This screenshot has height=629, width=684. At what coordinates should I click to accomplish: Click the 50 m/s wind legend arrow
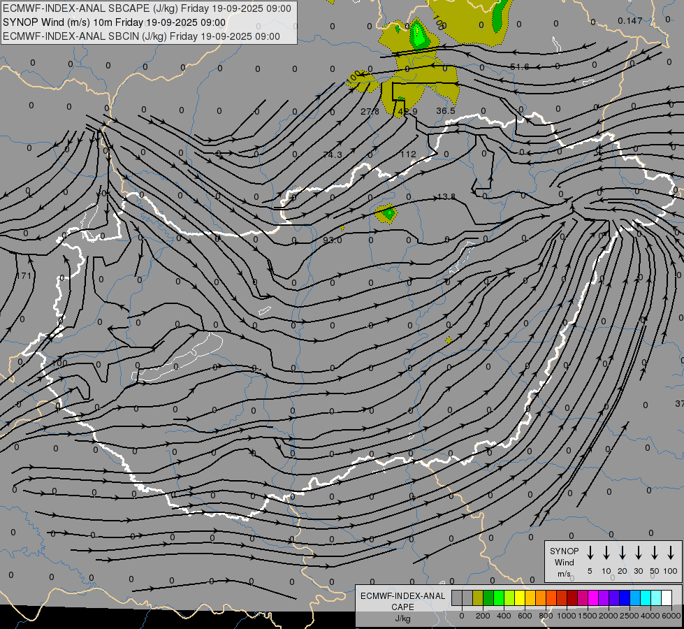(x=655, y=553)
